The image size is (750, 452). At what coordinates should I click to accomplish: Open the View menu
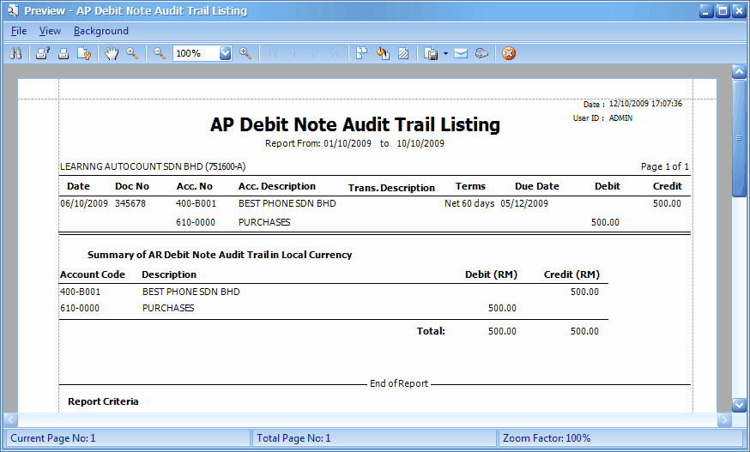(x=50, y=31)
